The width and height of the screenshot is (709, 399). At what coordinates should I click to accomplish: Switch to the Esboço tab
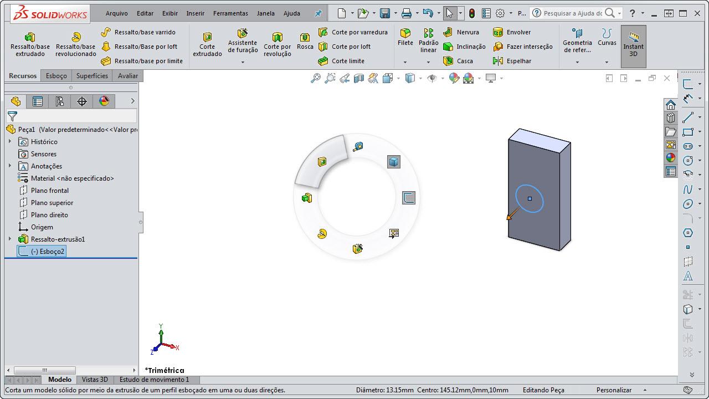(56, 75)
